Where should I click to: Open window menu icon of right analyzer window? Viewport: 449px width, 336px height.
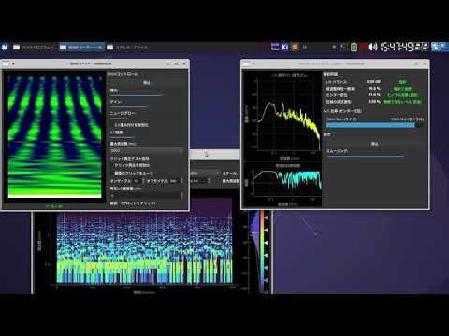pos(246,63)
